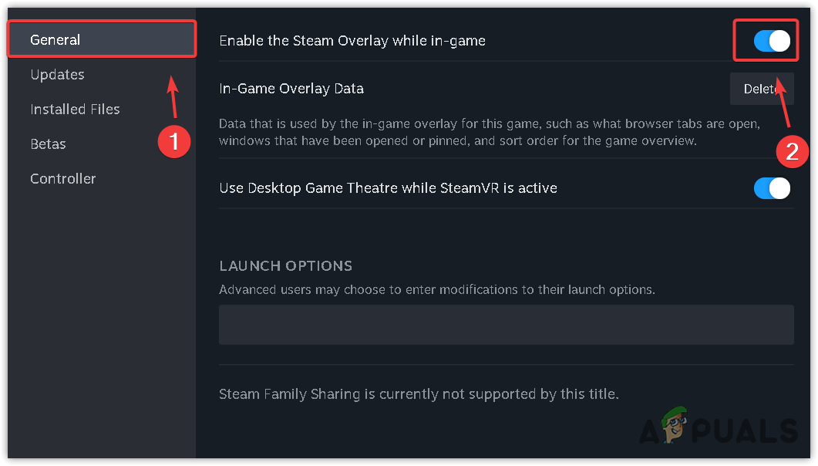
Task: Delete the In-Game Overlay Data
Action: (x=761, y=89)
